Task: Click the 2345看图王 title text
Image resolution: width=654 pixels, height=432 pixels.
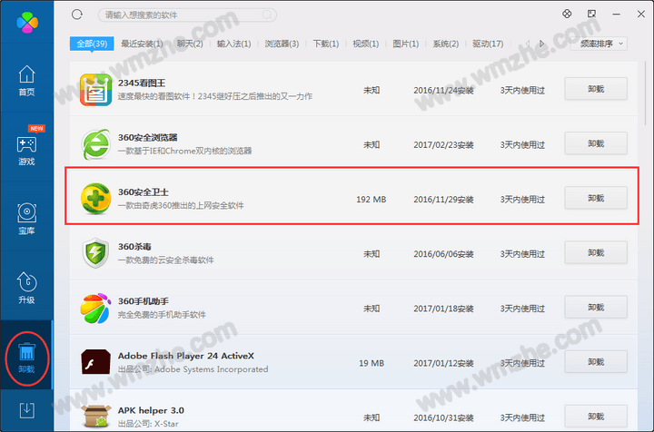Action: point(142,83)
